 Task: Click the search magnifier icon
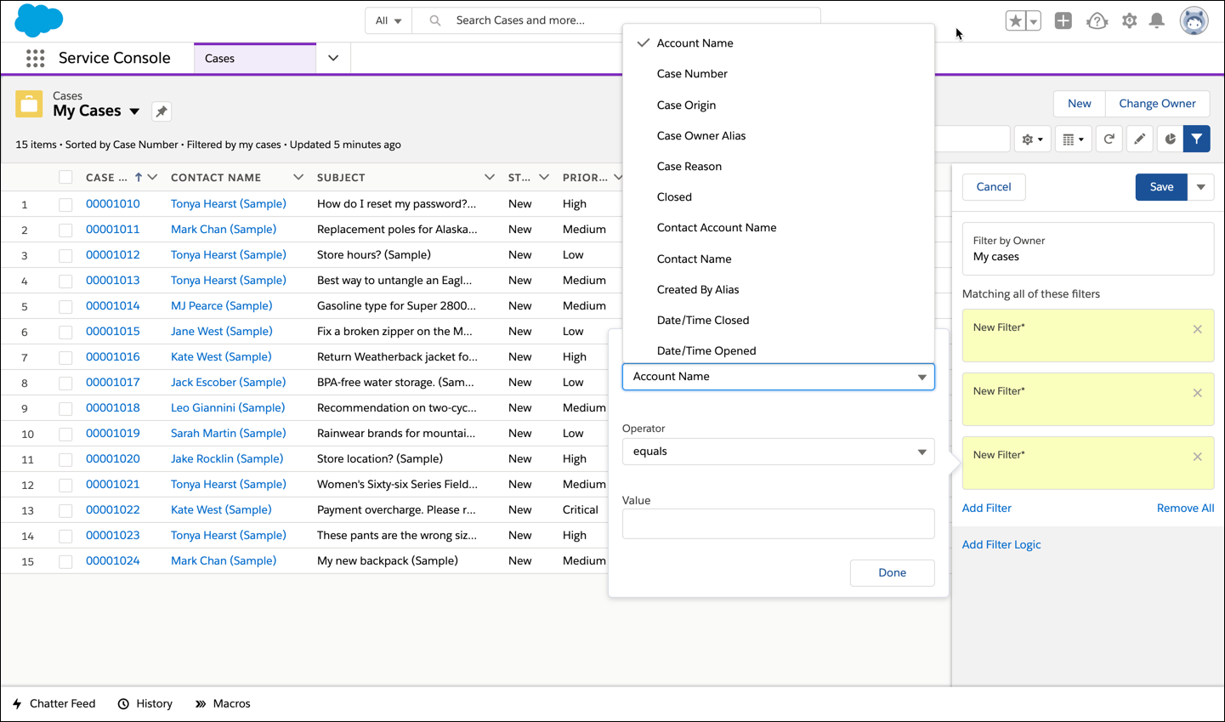point(435,20)
